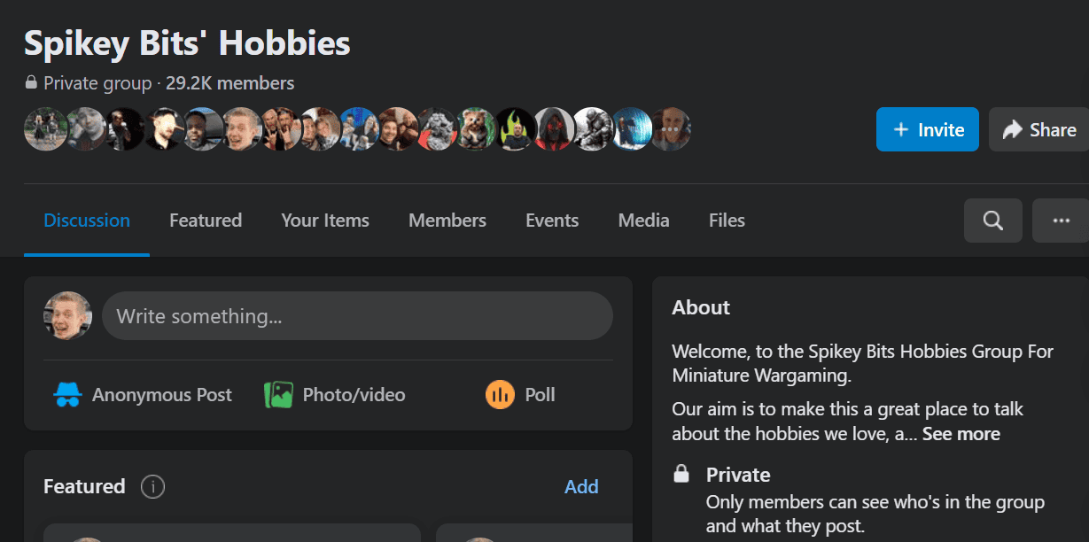Open the Featured tab
This screenshot has height=542, width=1089.
point(206,221)
